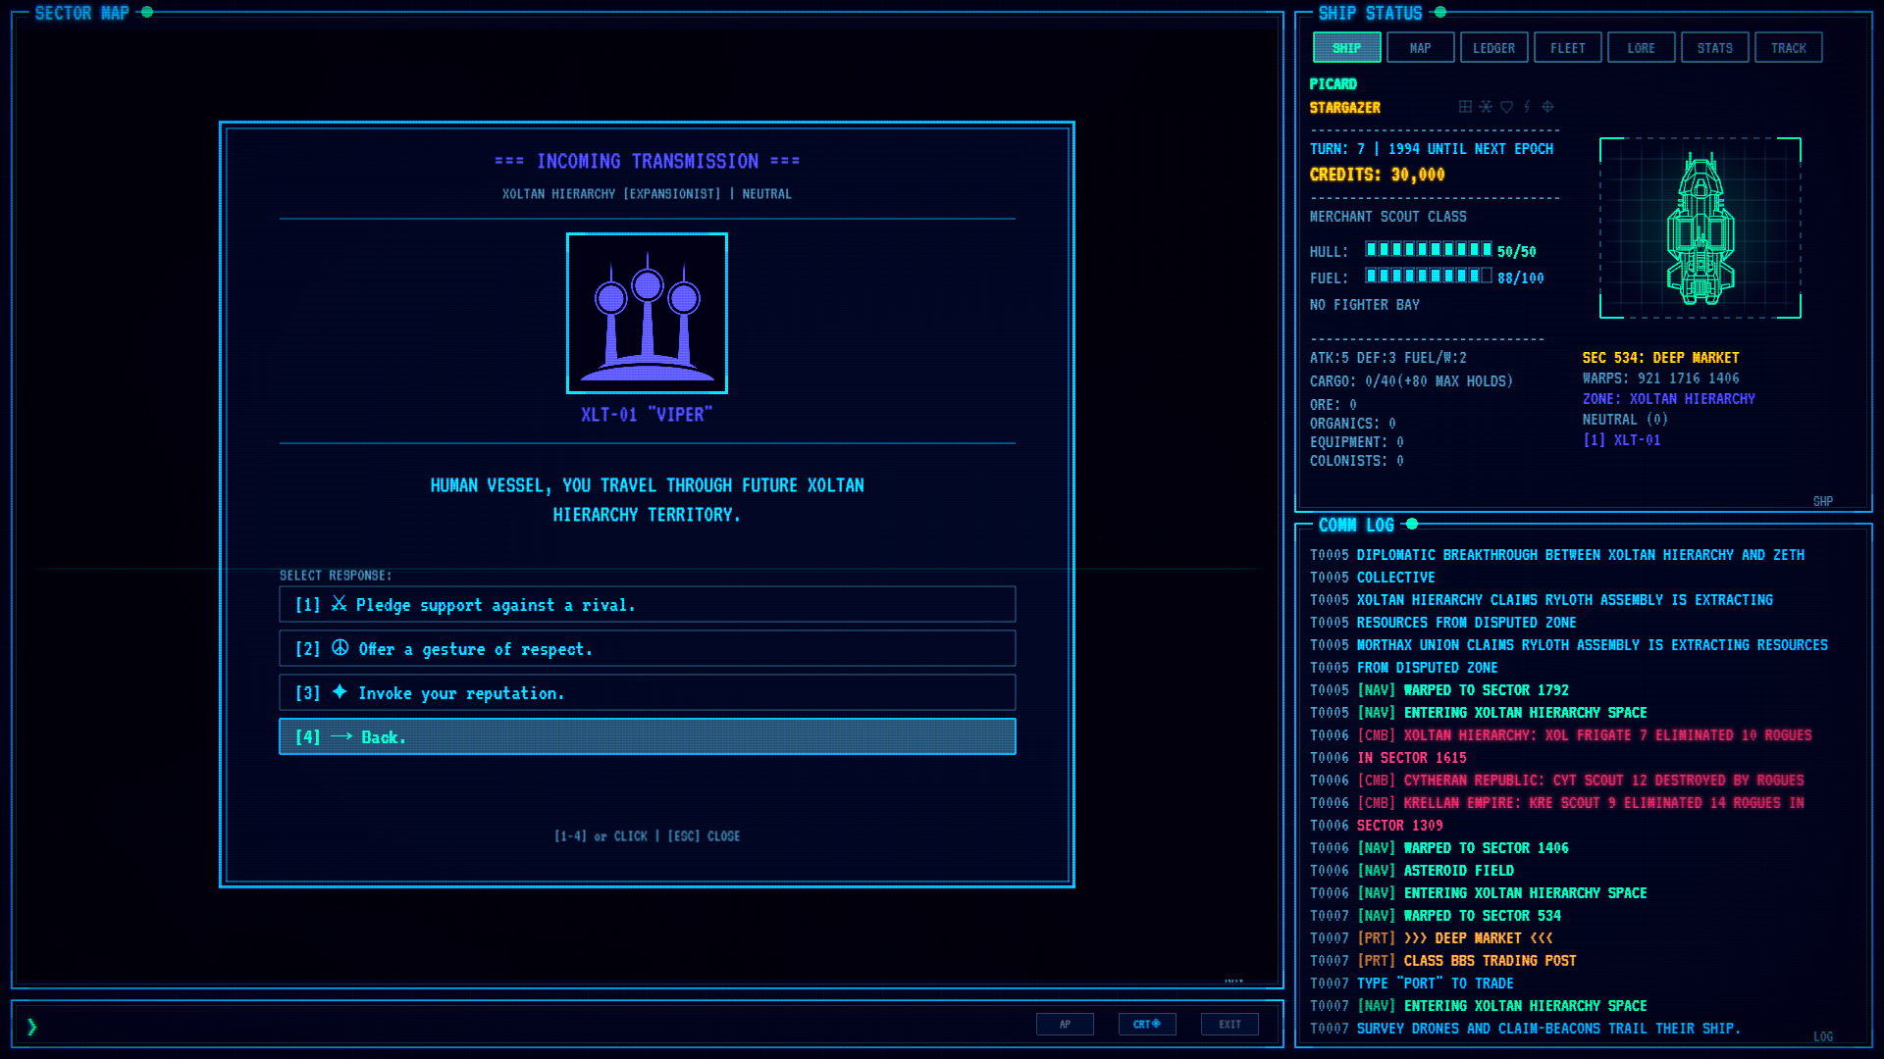Click the shield icon beside Stargazer

tap(1506, 107)
